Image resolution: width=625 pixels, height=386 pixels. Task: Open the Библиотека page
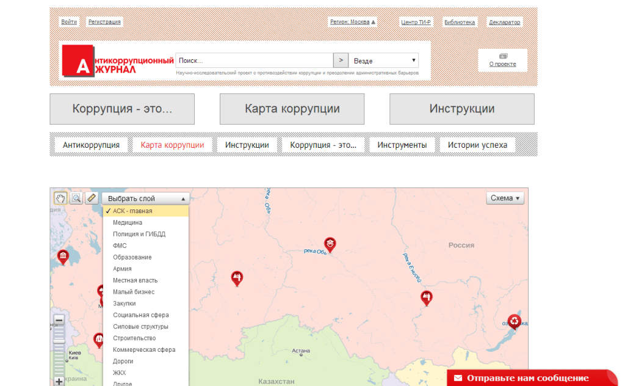(x=460, y=21)
